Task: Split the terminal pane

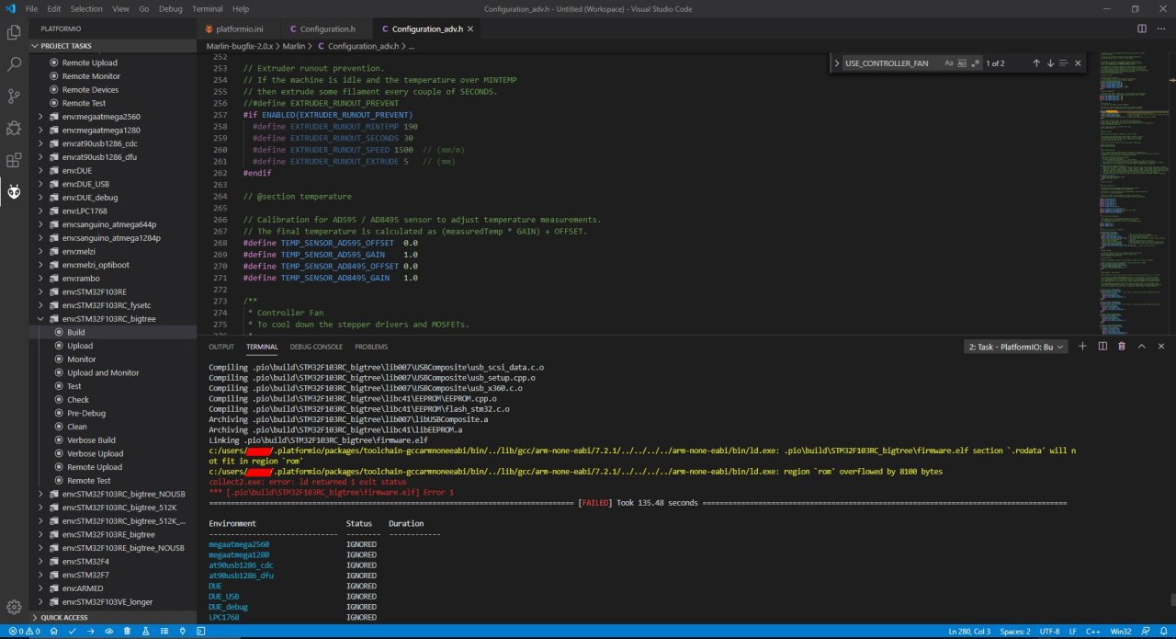Action: point(1102,347)
